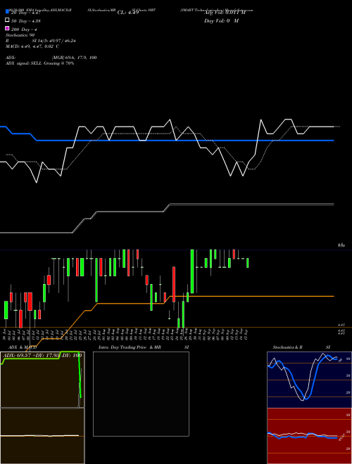The image size is (352, 464).
Task: Click the white 50 Day EMA legend swatch
Action: point(8,20)
